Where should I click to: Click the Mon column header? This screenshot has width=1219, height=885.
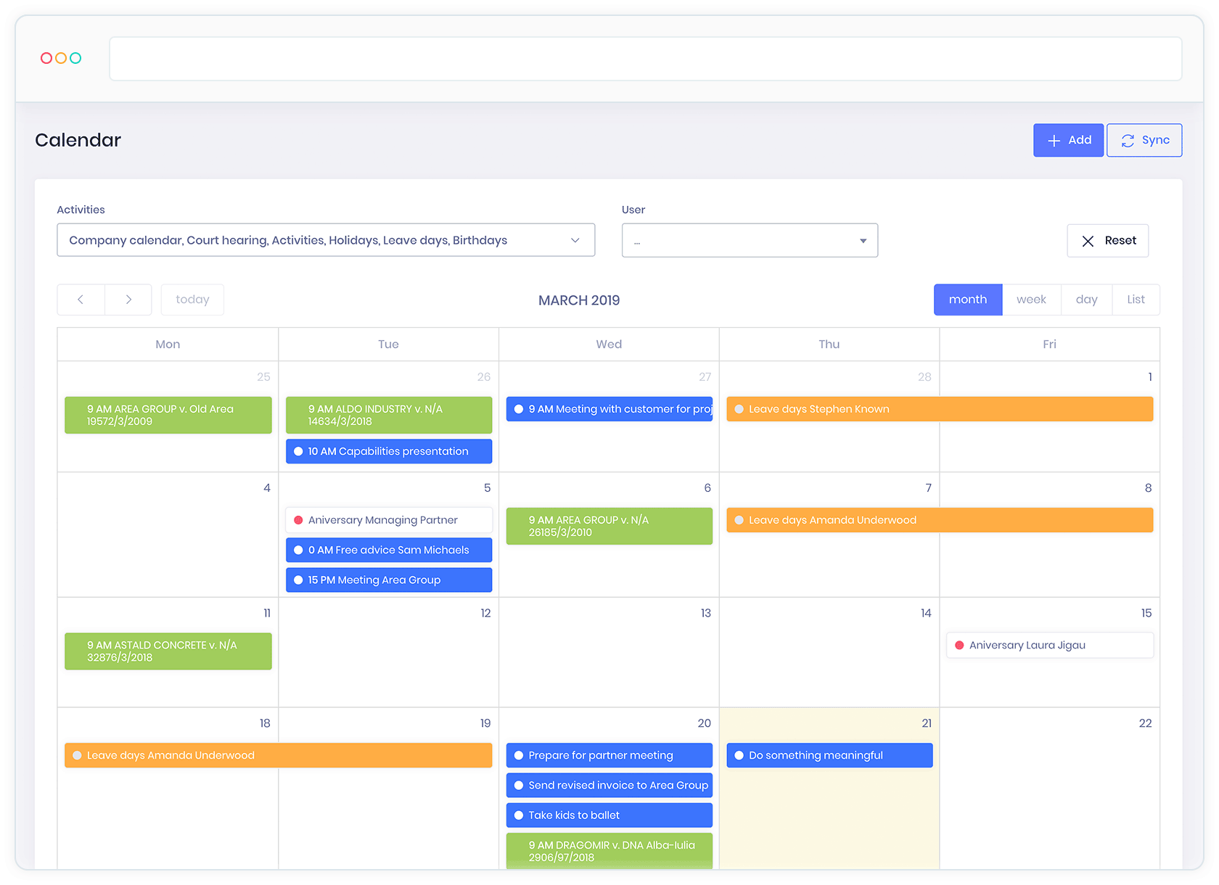click(168, 345)
